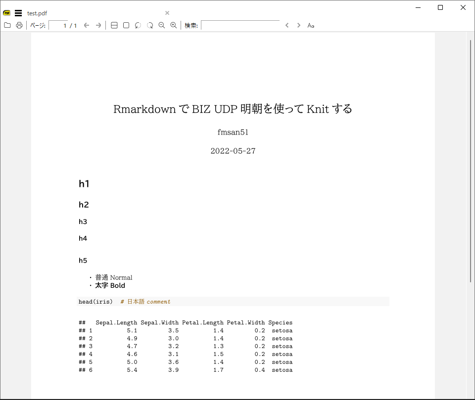The width and height of the screenshot is (475, 400).
Task: Zoom out with the magnifier minus icon
Action: coord(162,25)
